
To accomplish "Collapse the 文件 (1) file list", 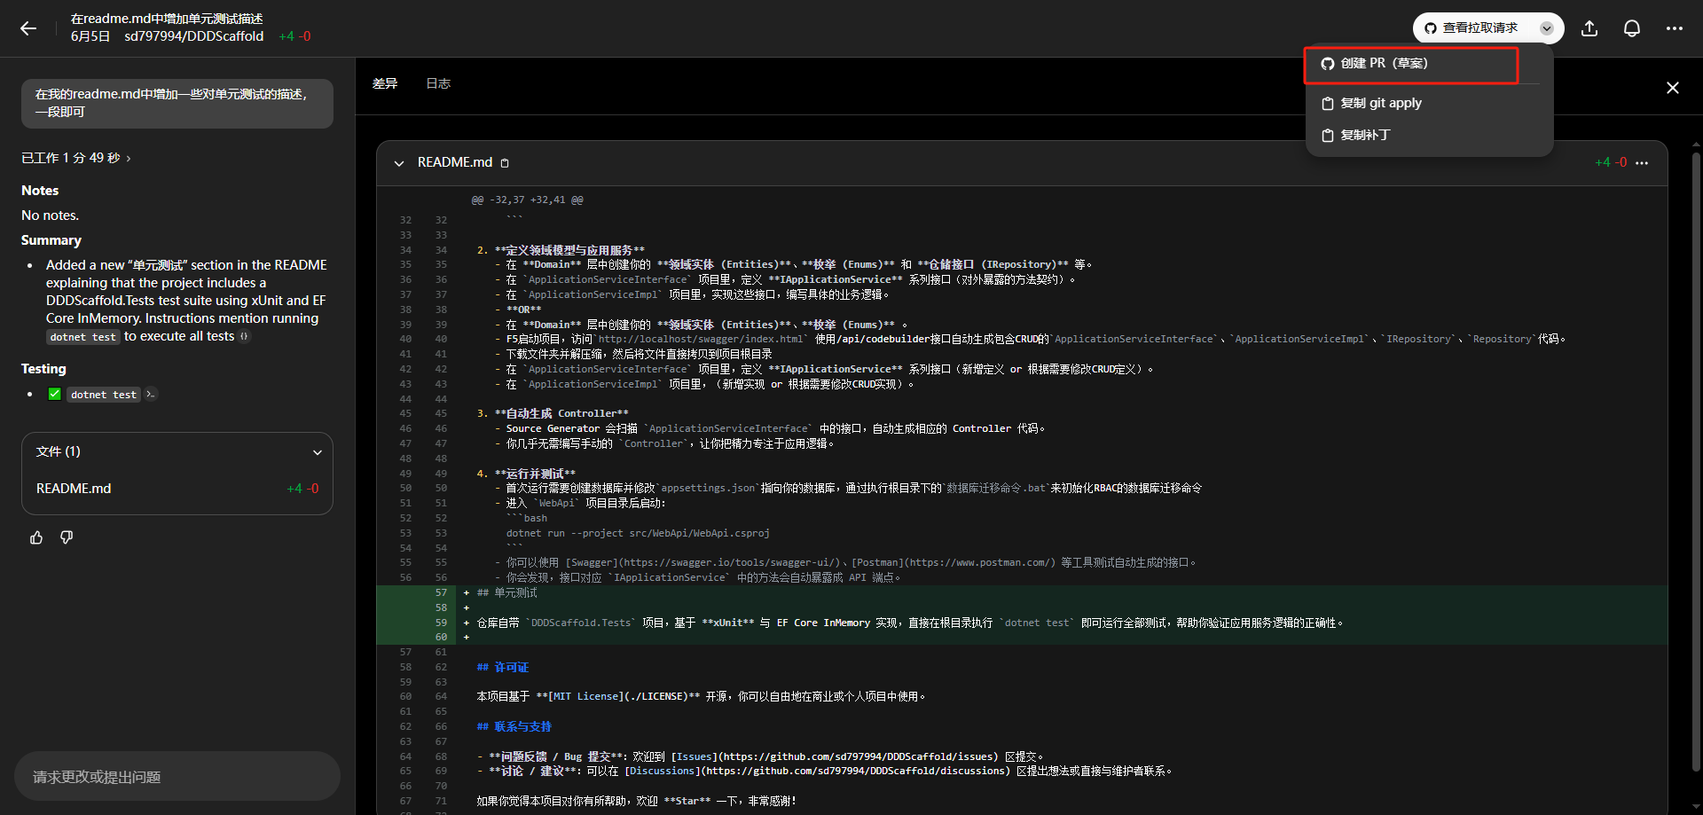I will click(317, 452).
